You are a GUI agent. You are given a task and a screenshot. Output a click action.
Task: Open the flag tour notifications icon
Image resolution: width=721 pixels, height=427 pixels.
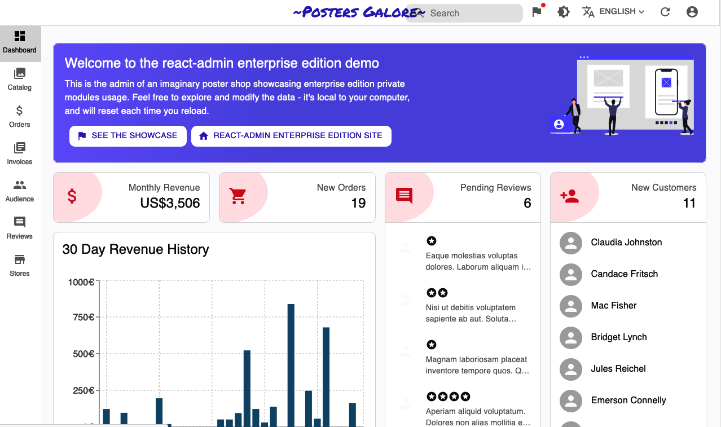[x=537, y=12]
